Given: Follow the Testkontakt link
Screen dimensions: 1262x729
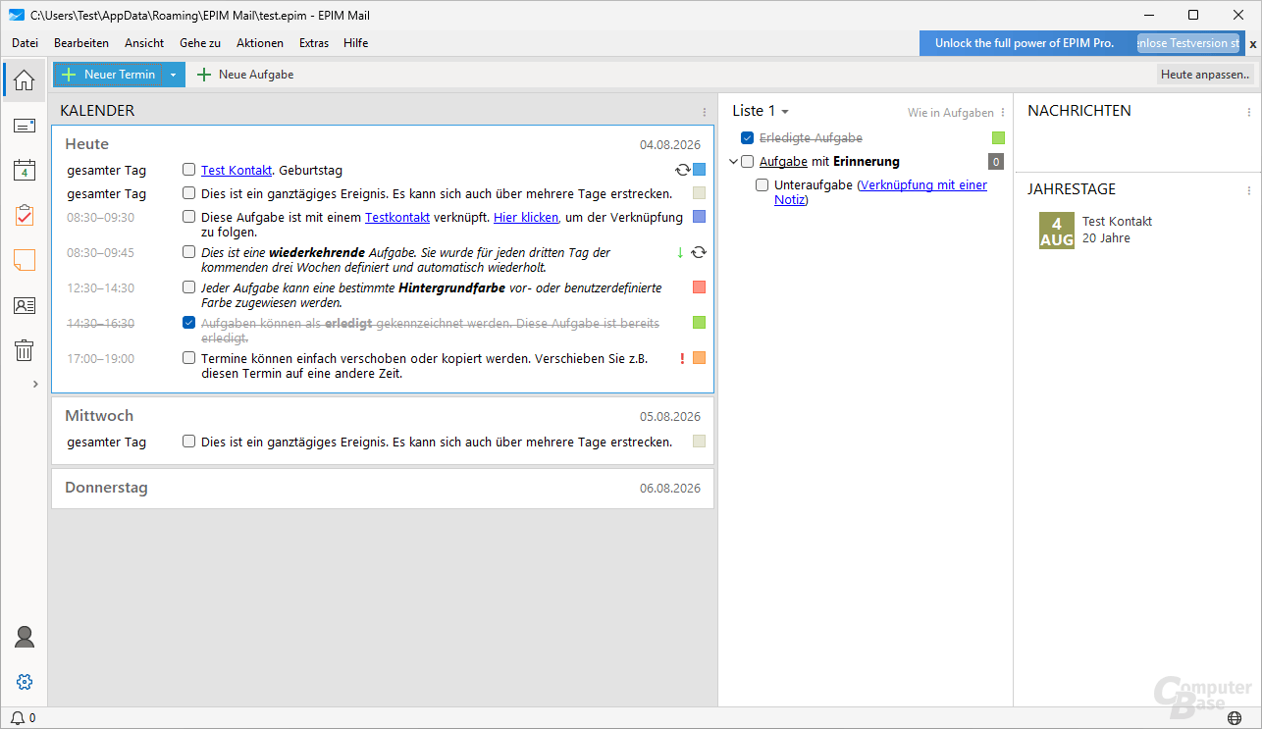Looking at the screenshot, I should click(x=397, y=217).
